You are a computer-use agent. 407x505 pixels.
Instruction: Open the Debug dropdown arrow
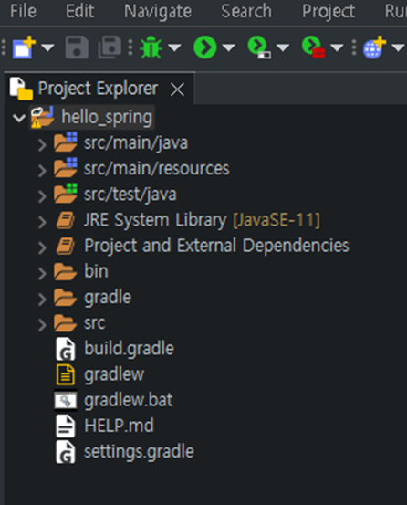pos(174,48)
